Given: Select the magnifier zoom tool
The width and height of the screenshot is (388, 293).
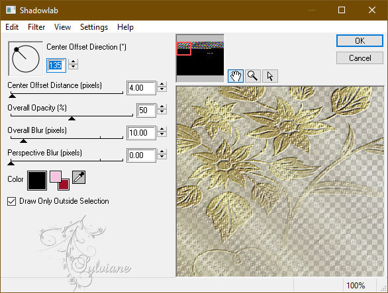Looking at the screenshot, I should [x=253, y=76].
